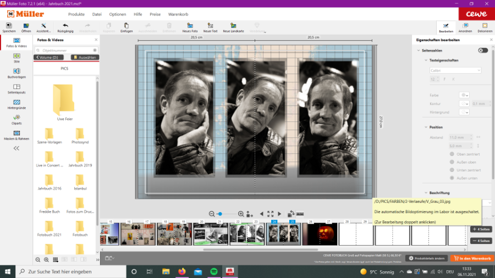Insert a new text box with Neuer Text
The height and width of the screenshot is (278, 495).
(210, 26)
